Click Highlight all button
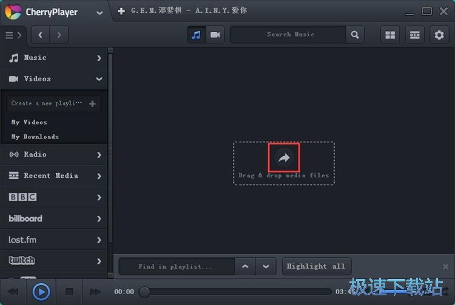The height and width of the screenshot is (305, 455). [x=317, y=266]
